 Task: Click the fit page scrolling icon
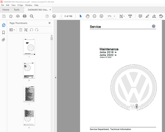121,16
